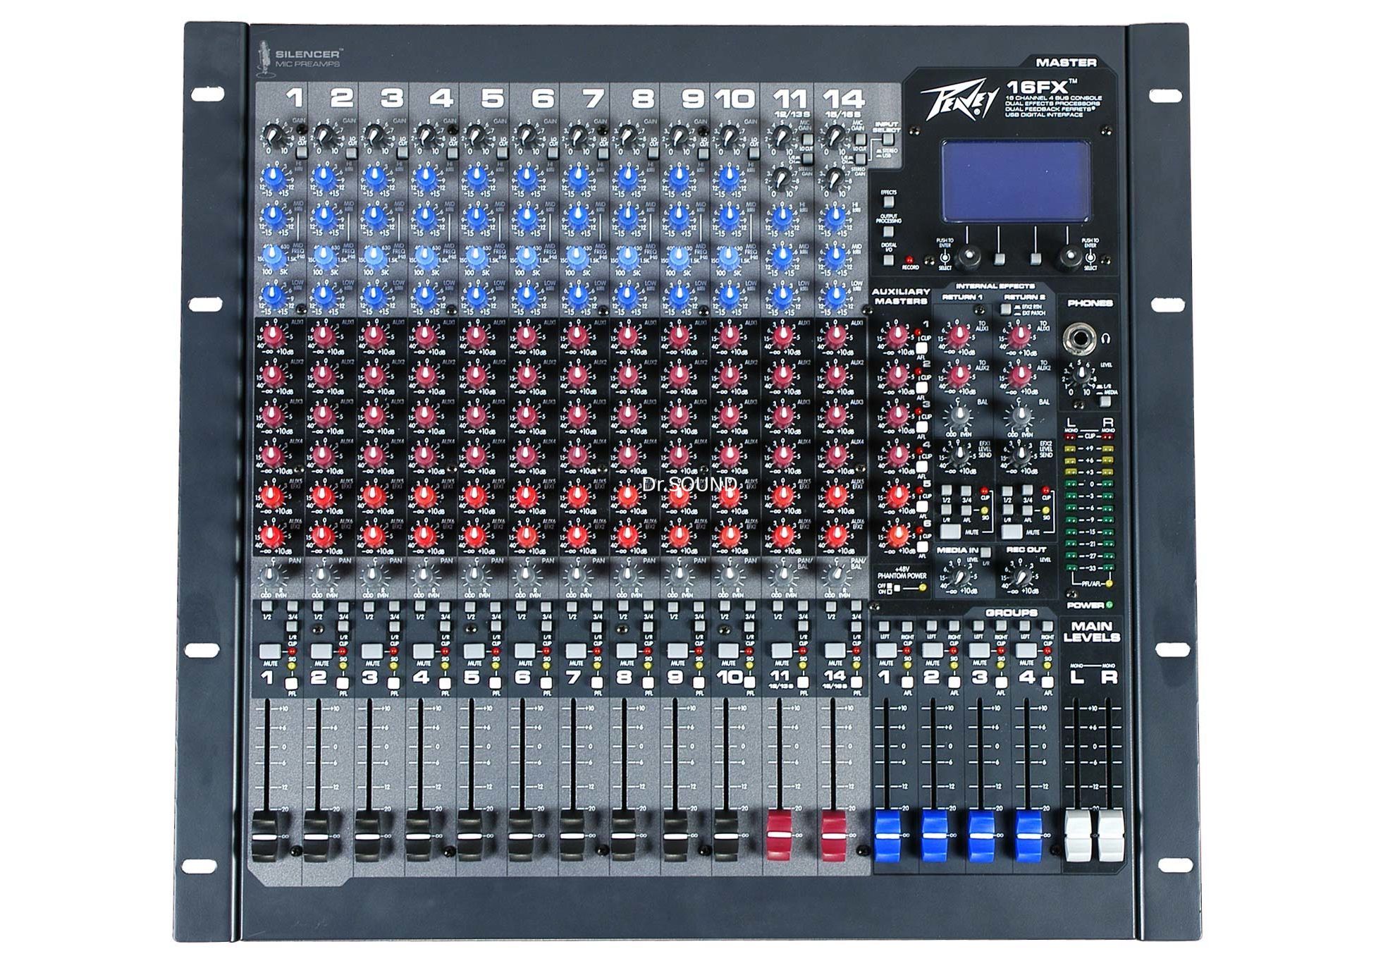Click the blue Group 4 fader

coord(1028,836)
